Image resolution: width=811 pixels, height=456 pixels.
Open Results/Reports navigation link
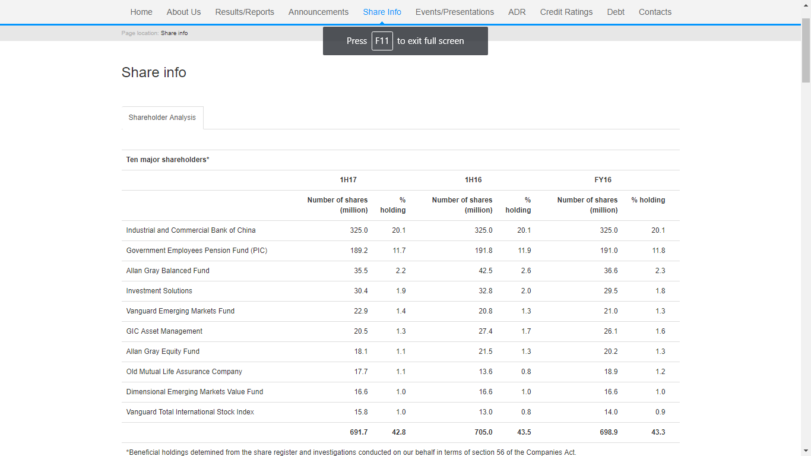point(245,12)
